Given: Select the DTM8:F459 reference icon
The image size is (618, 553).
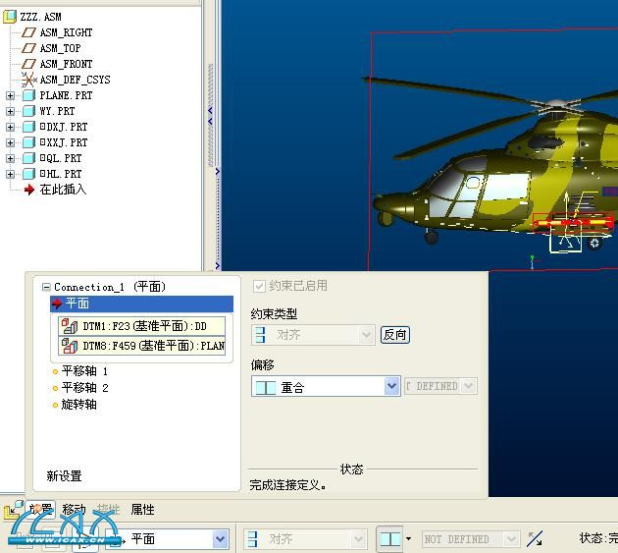Looking at the screenshot, I should point(70,346).
